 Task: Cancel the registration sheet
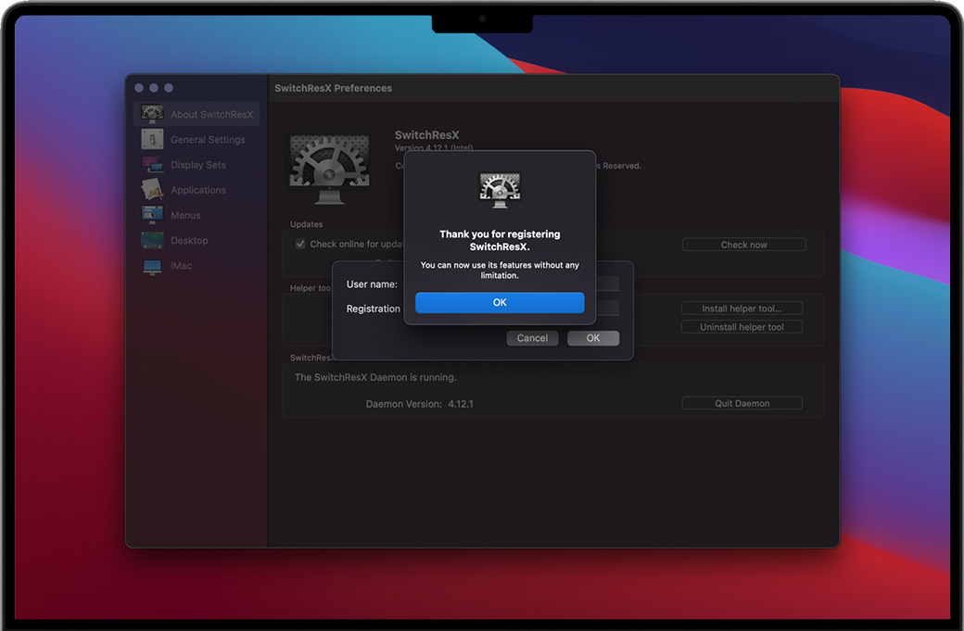click(532, 338)
